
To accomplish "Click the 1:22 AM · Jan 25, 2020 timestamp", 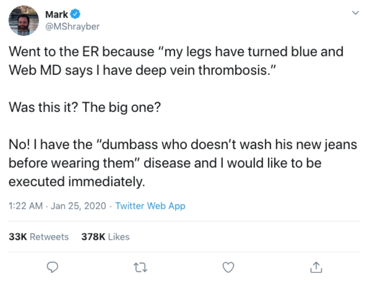I will point(58,206).
